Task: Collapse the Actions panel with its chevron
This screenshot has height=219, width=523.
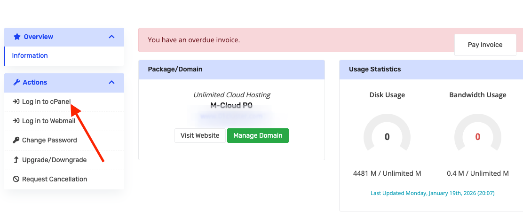Action: point(112,82)
